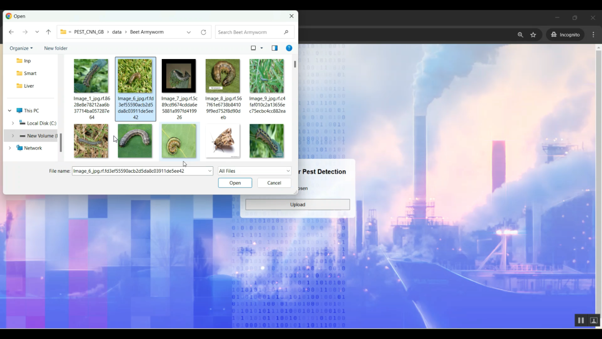Click the Search Beet Armyworm field
The image size is (602, 339).
tap(250, 32)
